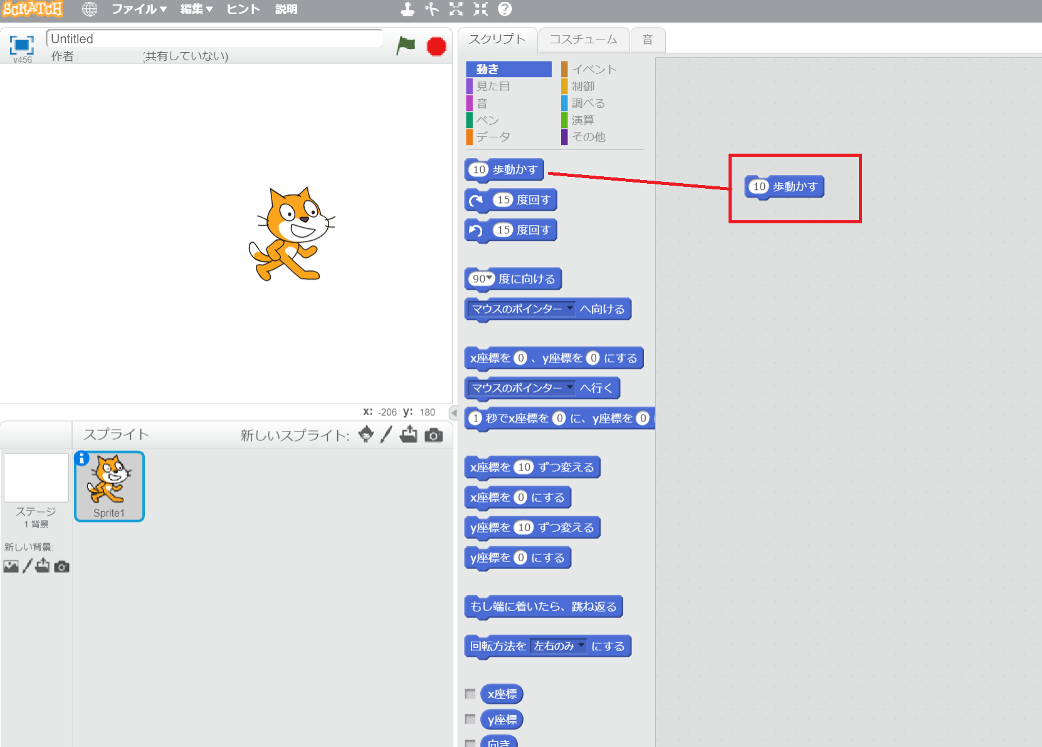Collapse the stage with the arrow
This screenshot has width=1042, height=747.
click(454, 413)
